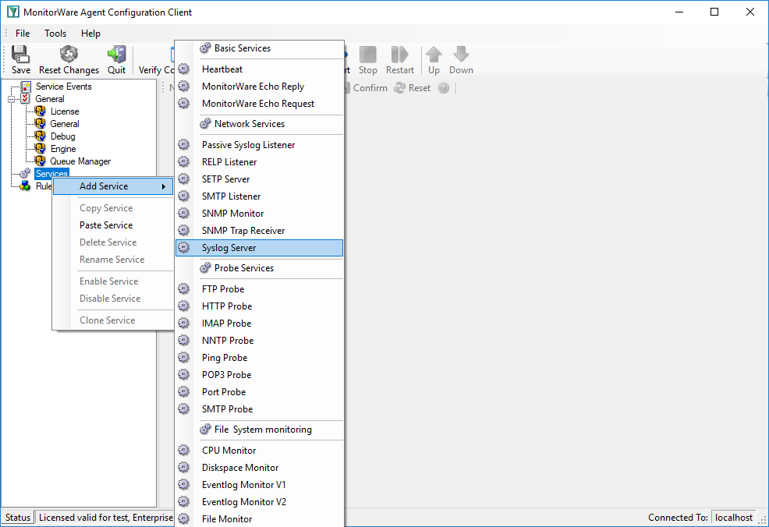Open the Help menu

(90, 34)
